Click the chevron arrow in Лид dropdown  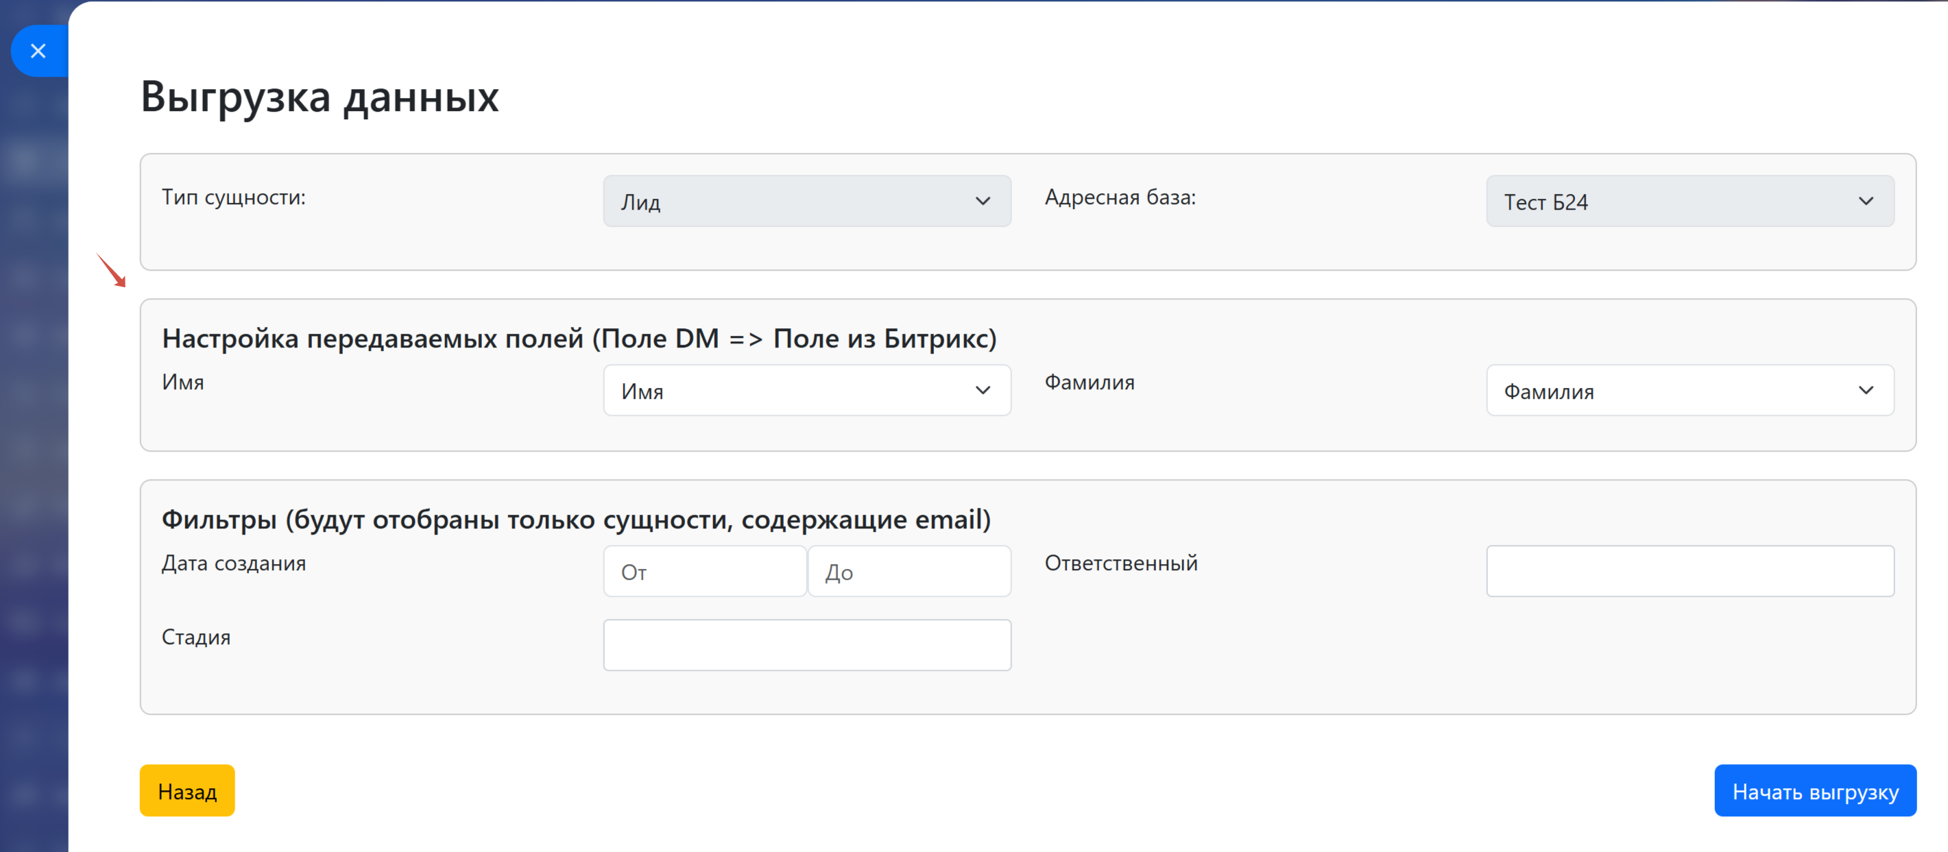[983, 201]
